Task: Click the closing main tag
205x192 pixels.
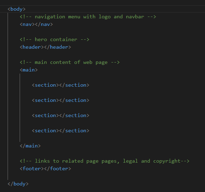Action: [30, 146]
